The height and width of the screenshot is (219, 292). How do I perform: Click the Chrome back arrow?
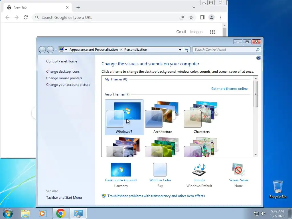tap(7, 17)
